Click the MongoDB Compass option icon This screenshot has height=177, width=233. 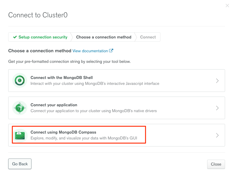click(x=20, y=135)
